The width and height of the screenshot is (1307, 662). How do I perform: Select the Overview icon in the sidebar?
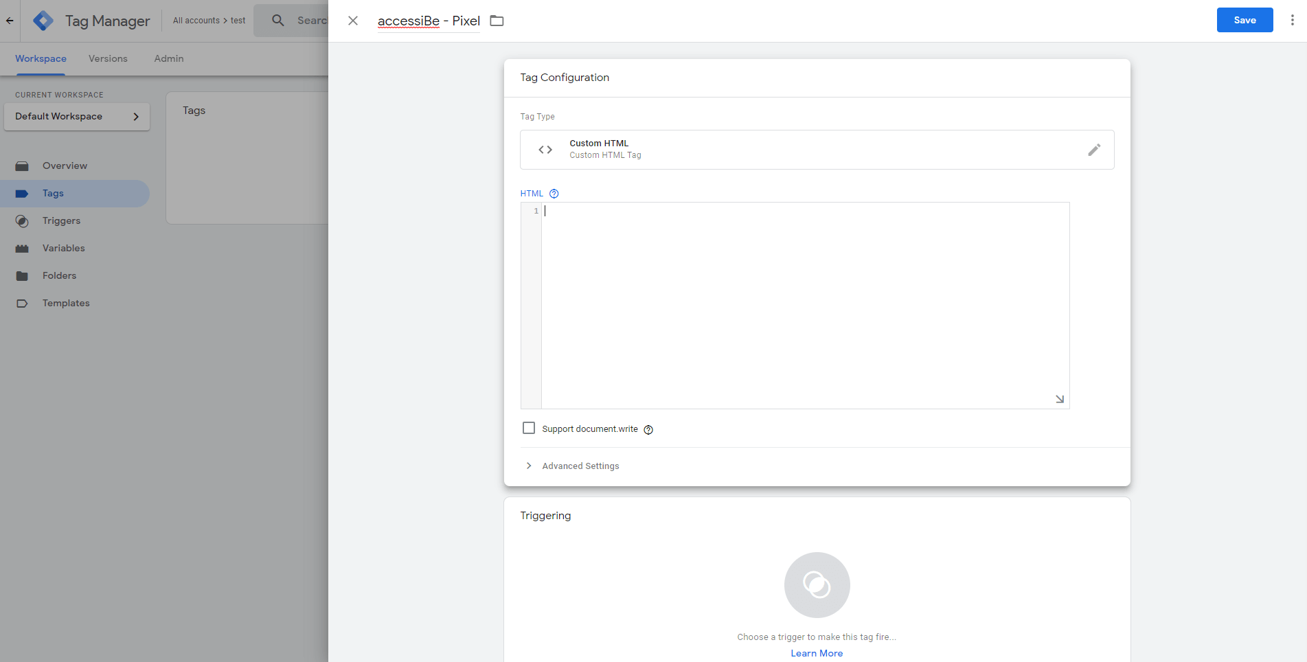(21, 165)
